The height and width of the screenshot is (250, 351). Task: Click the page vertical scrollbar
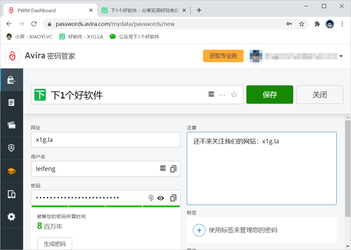pos(347,168)
